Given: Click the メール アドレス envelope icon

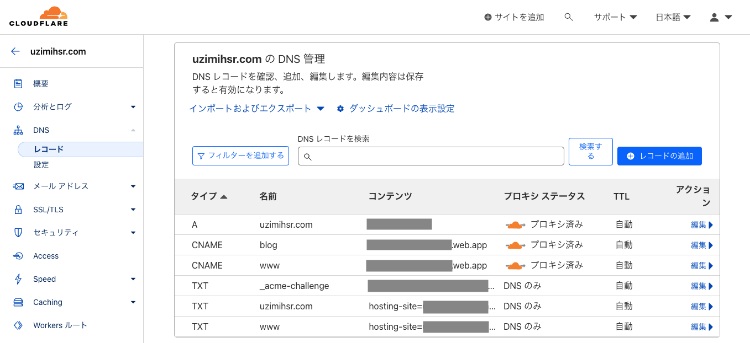Looking at the screenshot, I should pyautogui.click(x=18, y=186).
